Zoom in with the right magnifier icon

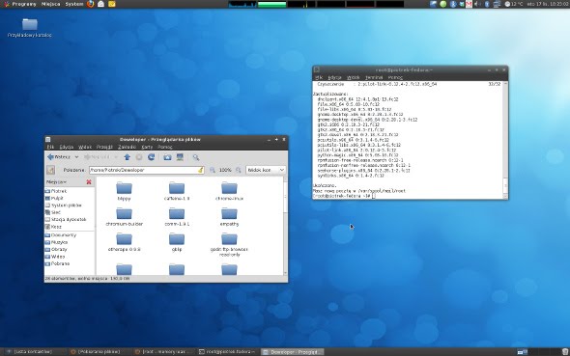click(239, 170)
